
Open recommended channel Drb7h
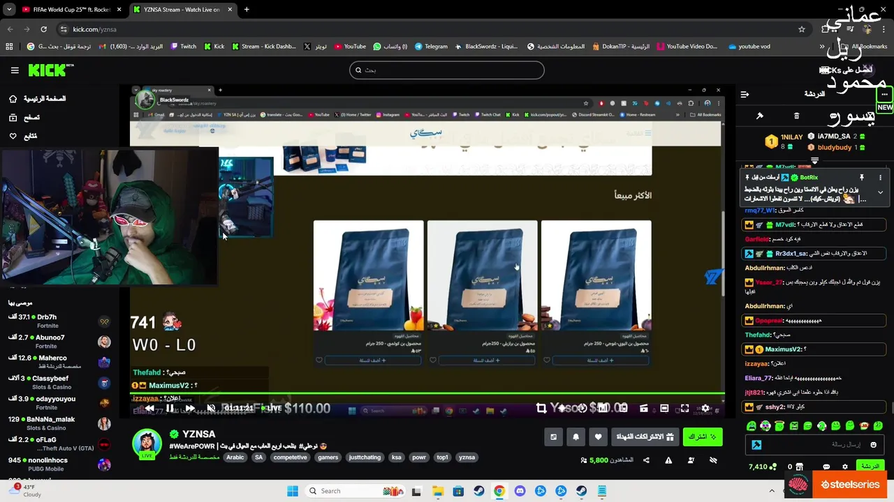click(x=60, y=321)
